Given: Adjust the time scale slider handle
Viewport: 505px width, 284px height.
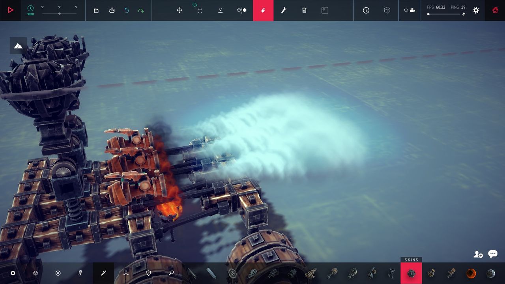Looking at the screenshot, I should [x=59, y=14].
